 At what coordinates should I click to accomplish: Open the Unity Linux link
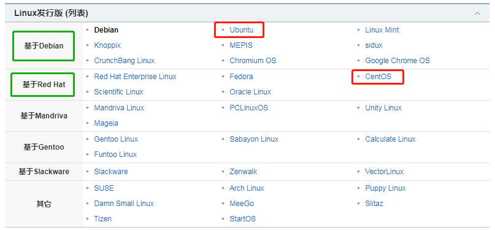point(383,108)
